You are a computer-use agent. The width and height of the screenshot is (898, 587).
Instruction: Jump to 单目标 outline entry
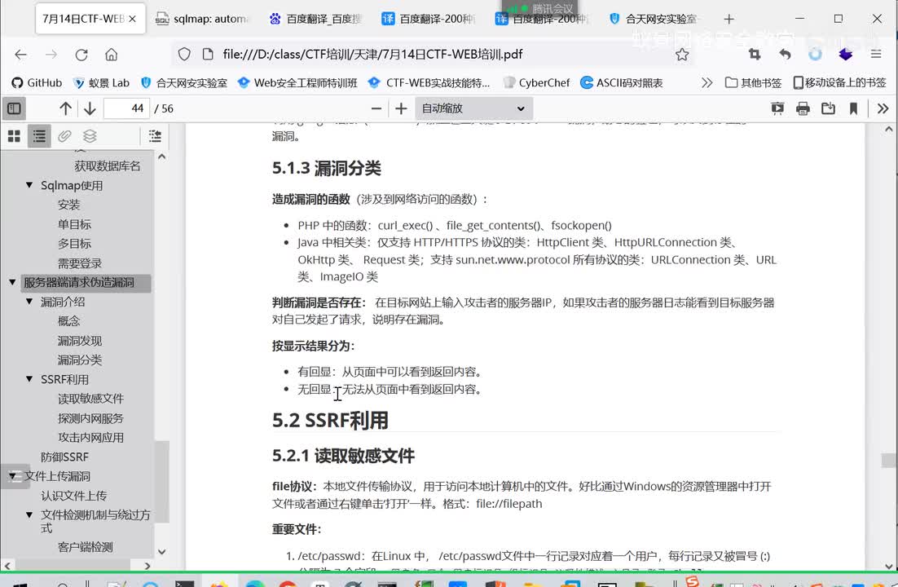pyautogui.click(x=74, y=224)
